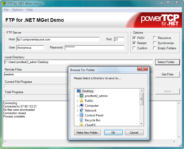This screenshot has width=184, height=149.
Task: Click the Current File Progress bar
Action: [36, 86]
